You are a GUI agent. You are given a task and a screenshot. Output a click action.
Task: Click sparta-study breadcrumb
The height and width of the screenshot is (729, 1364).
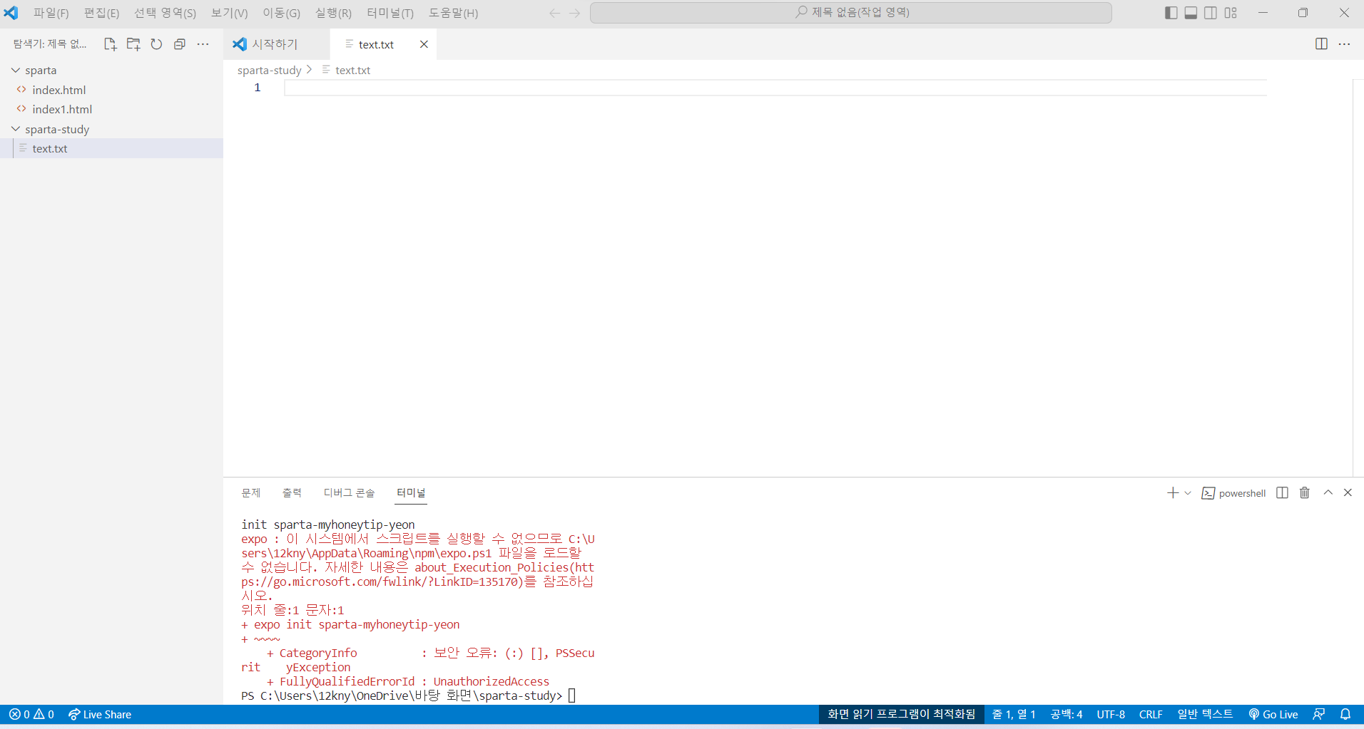point(269,70)
